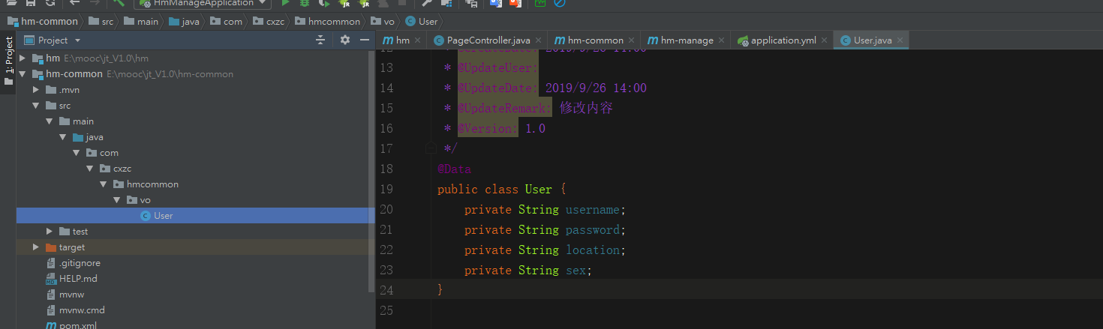The image size is (1103, 329).
Task: Close the hm-common editor tab
Action: coord(631,40)
